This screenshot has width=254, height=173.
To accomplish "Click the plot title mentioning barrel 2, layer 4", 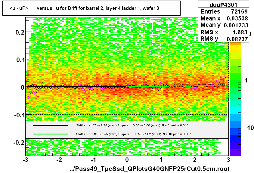I will (x=84, y=8).
